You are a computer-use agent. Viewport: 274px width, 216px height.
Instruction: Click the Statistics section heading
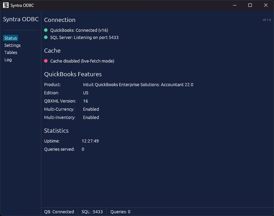[56, 131]
